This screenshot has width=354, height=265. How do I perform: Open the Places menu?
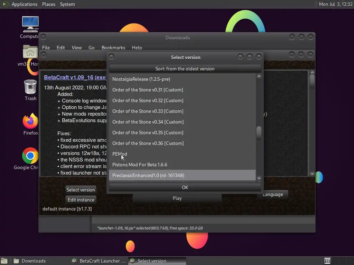coord(48,4)
